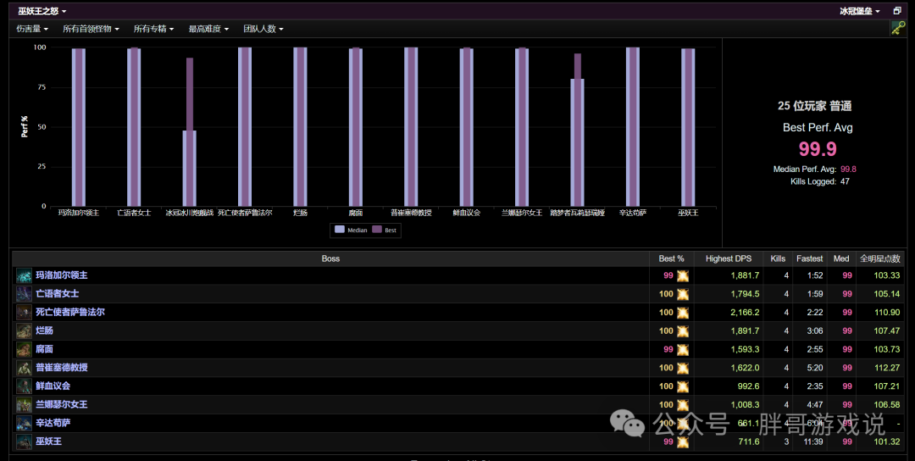Click the 冰冠冰川炮舰战 bar in chart

point(189,132)
